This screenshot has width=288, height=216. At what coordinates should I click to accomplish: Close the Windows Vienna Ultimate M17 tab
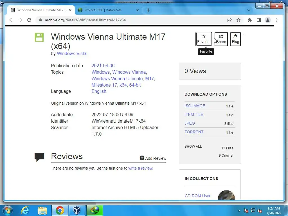point(70,10)
